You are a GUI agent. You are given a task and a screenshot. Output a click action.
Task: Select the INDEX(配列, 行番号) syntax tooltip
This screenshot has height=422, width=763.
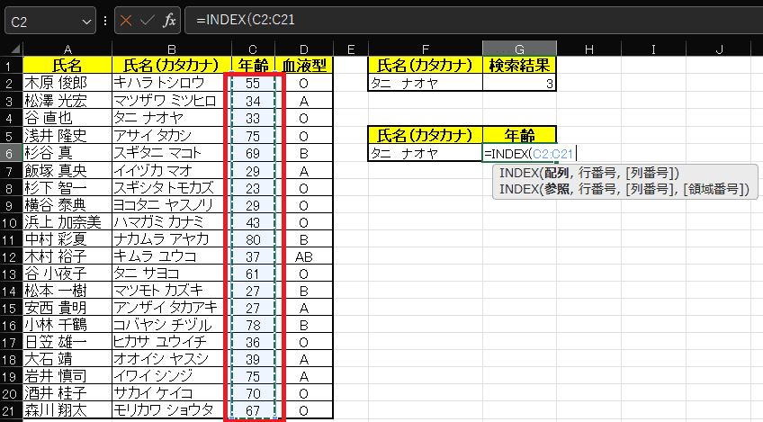pyautogui.click(x=589, y=173)
